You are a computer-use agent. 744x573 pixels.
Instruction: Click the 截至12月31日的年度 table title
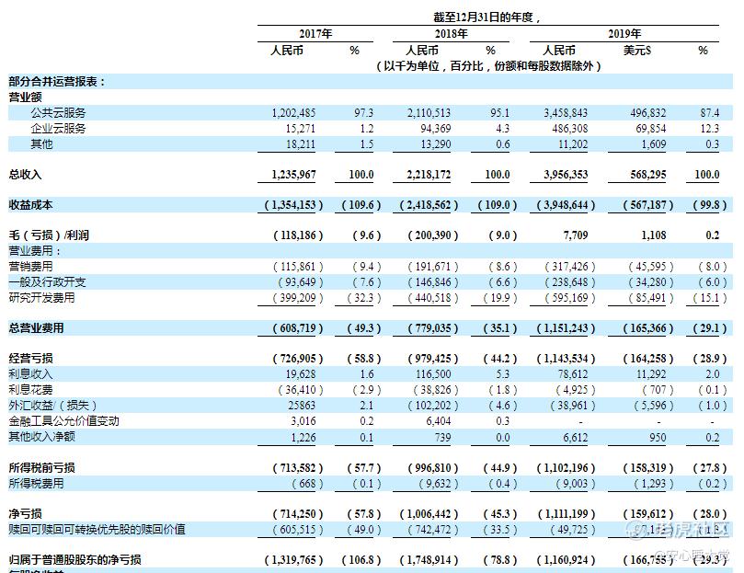[x=486, y=17]
